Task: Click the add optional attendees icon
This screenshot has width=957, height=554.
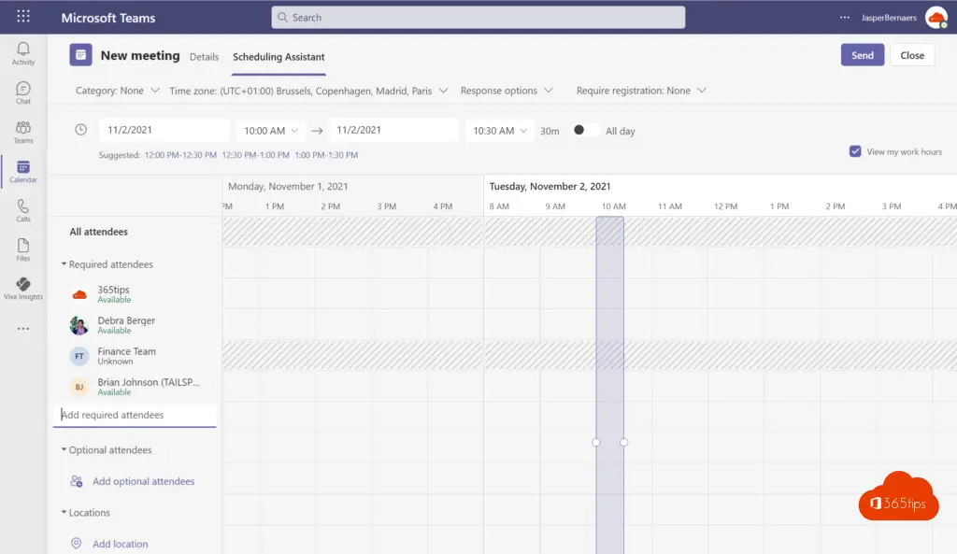Action: (x=77, y=481)
